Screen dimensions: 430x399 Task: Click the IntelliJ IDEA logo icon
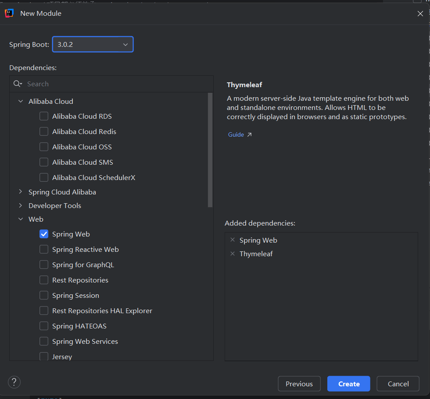coord(9,13)
